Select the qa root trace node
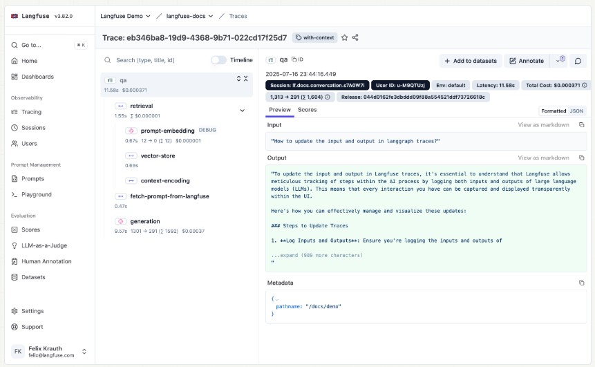 [x=176, y=84]
